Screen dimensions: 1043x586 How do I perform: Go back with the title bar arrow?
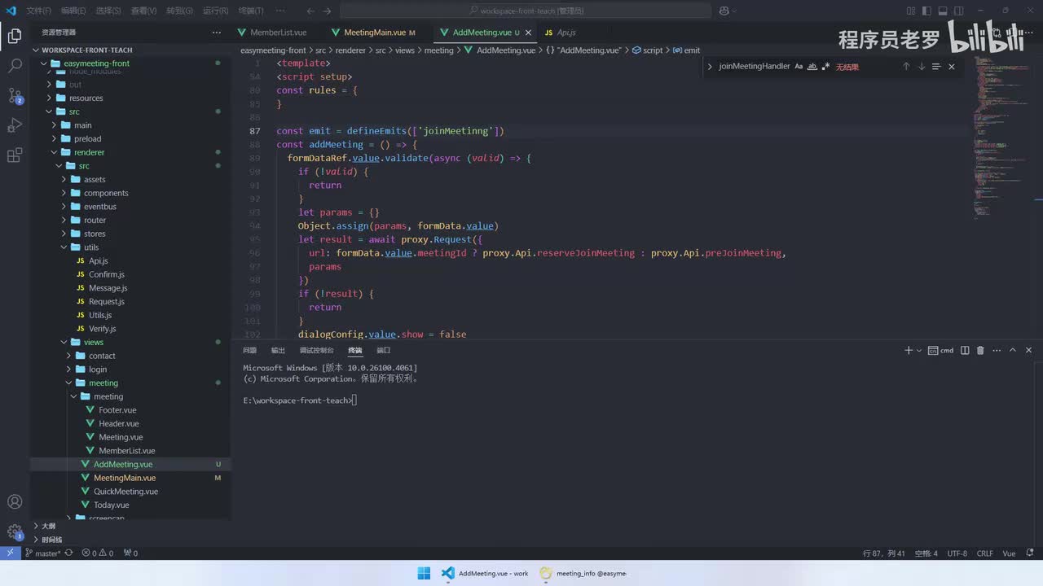click(x=310, y=11)
